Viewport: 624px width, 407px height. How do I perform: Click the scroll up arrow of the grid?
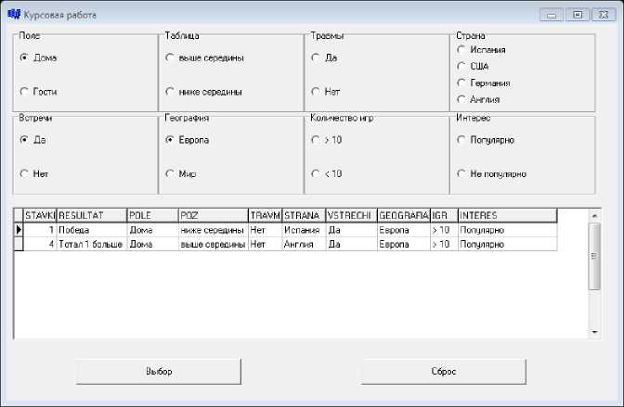point(594,215)
